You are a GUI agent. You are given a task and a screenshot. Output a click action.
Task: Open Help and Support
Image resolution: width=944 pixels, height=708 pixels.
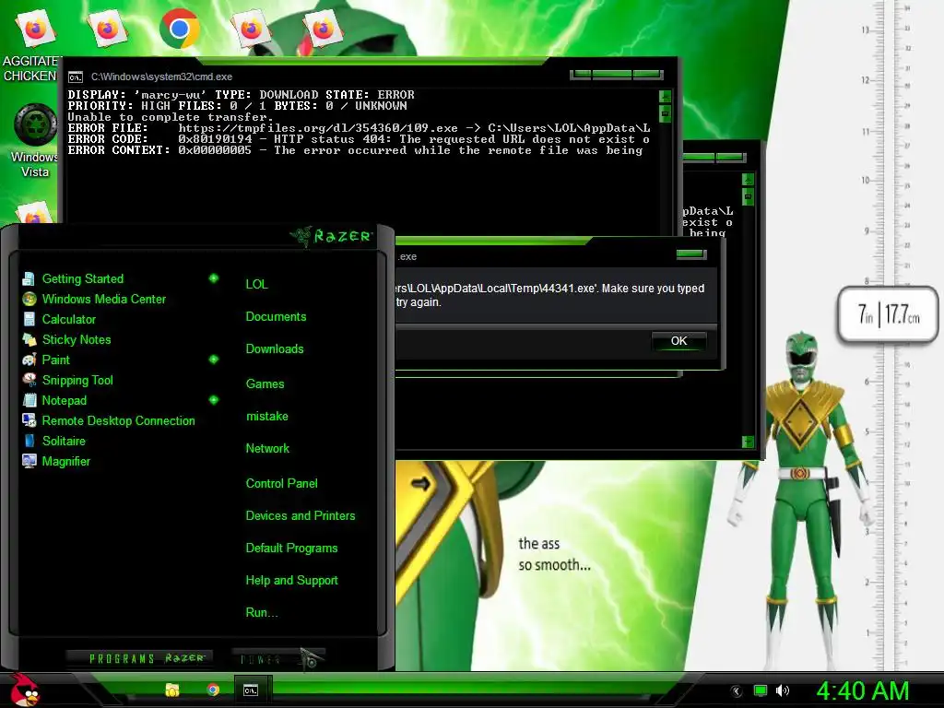pos(292,581)
